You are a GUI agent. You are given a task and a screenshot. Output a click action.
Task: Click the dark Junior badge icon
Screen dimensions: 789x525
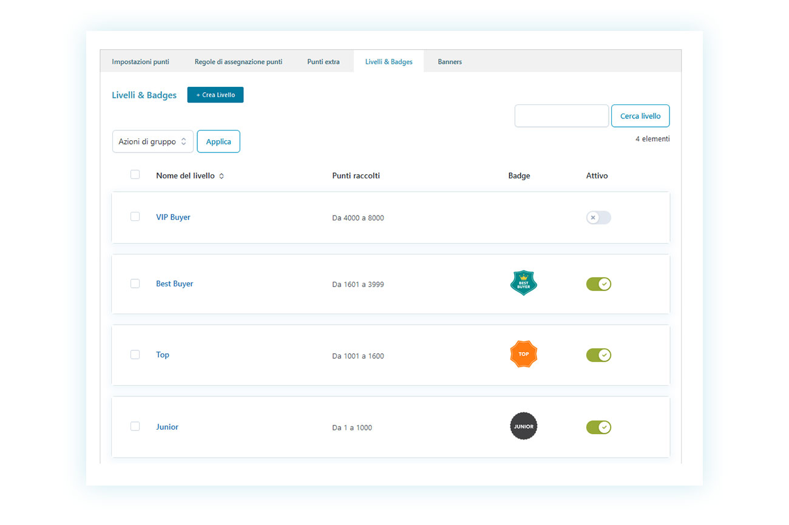pyautogui.click(x=523, y=426)
